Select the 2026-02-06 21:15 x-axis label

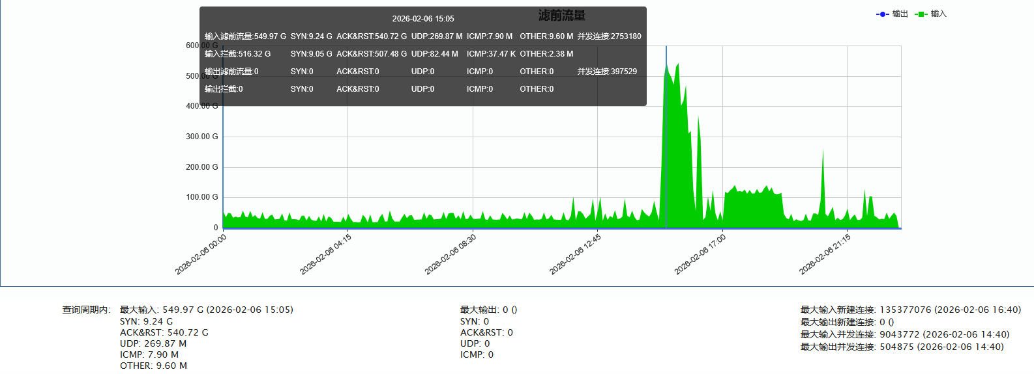825,254
